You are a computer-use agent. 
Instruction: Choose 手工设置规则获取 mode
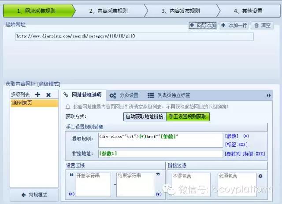pos(188,117)
